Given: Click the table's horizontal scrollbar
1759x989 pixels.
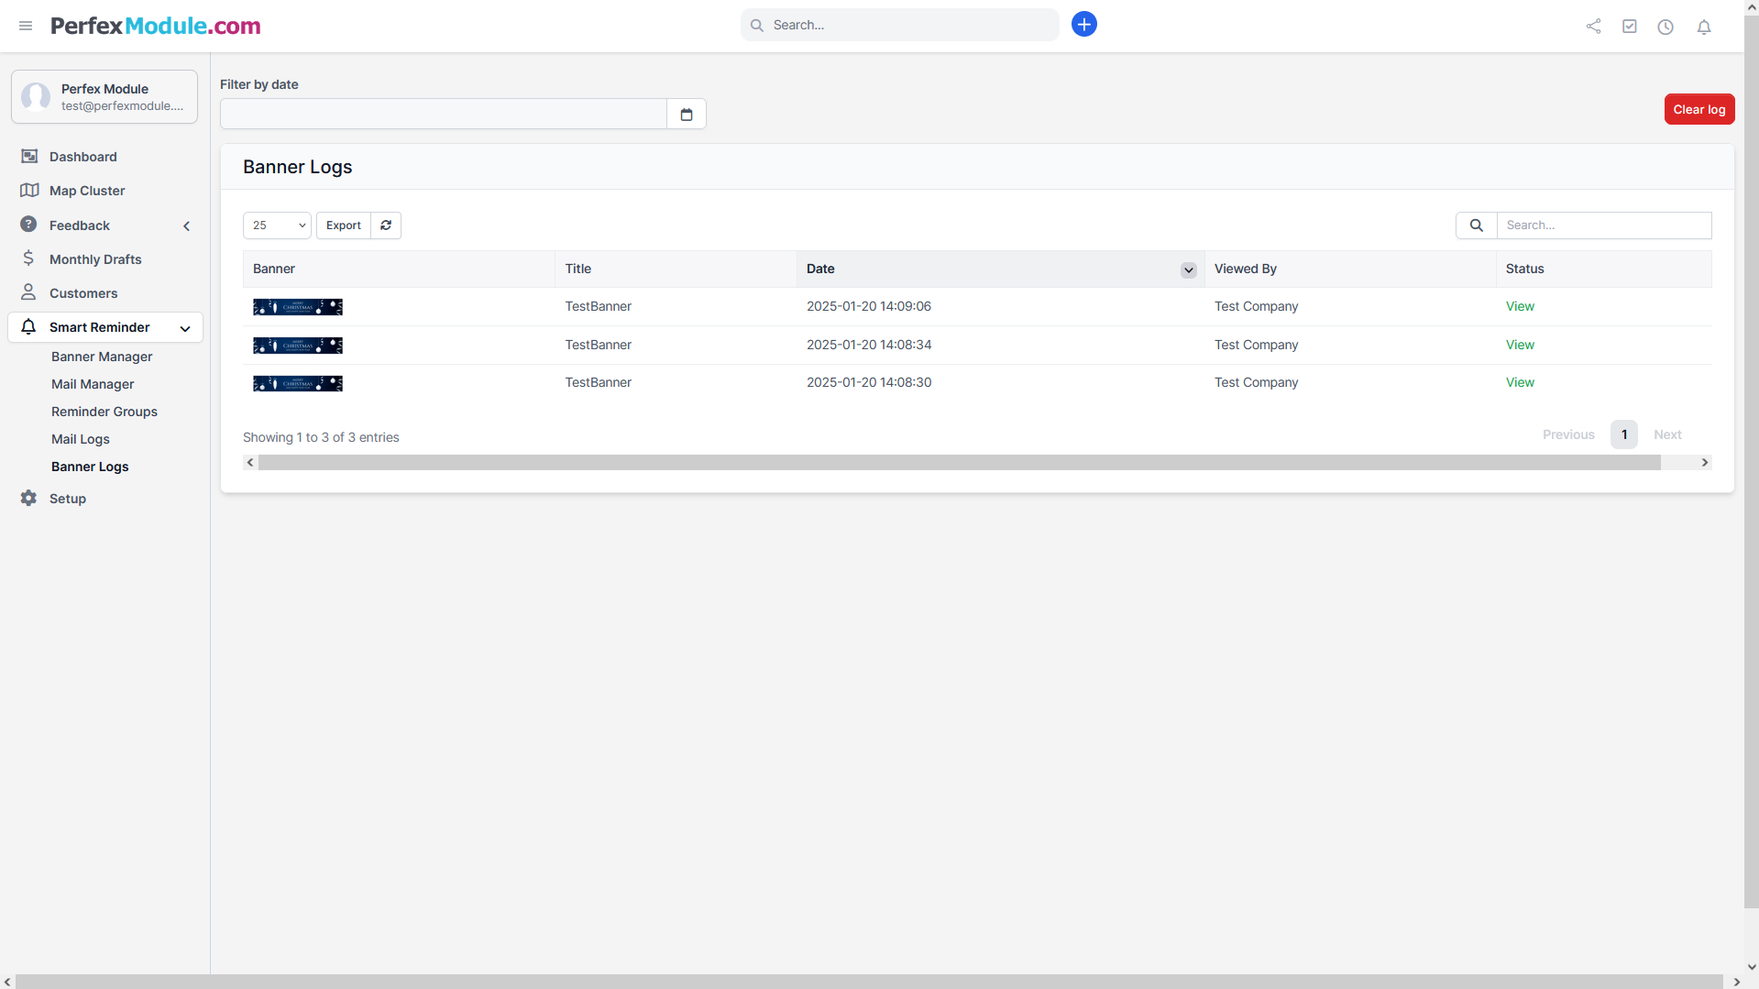Looking at the screenshot, I should click(x=958, y=463).
